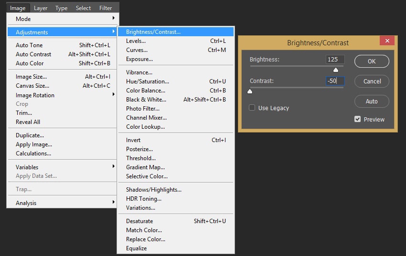The image size is (406, 256).
Task: Click the Brightness slider handle
Action: 336,70
